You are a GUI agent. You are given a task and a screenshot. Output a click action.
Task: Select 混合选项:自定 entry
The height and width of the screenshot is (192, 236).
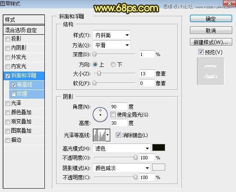(x=24, y=30)
